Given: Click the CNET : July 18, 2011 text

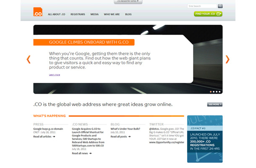Looking at the screenshot, I should click(44, 132).
